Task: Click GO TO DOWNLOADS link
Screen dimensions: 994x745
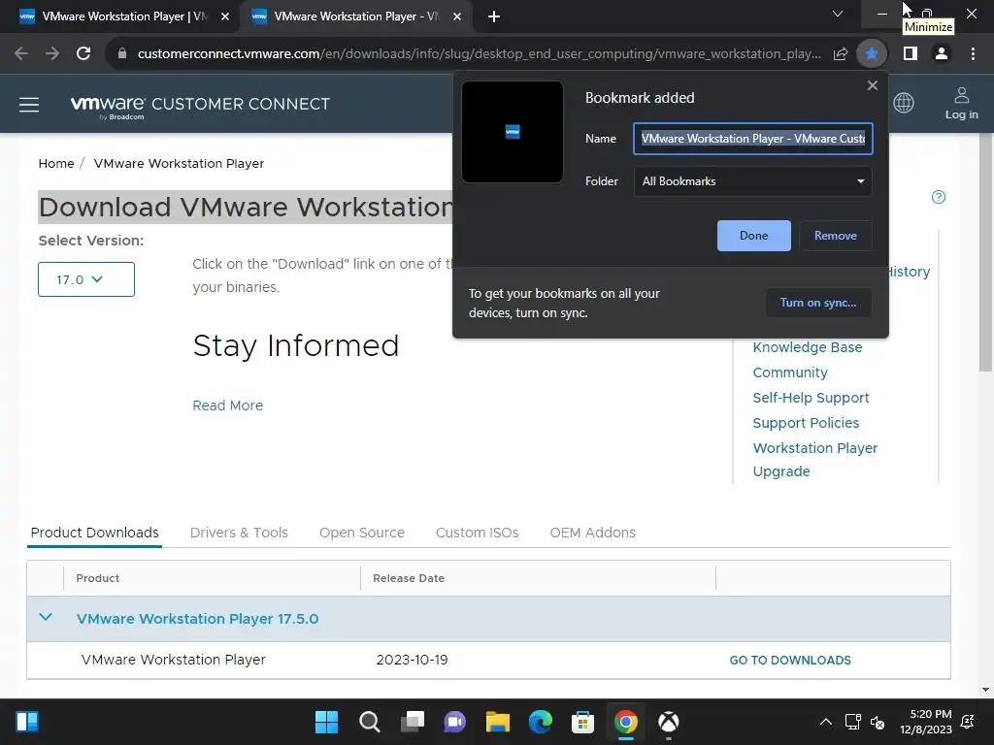Action: click(x=790, y=660)
